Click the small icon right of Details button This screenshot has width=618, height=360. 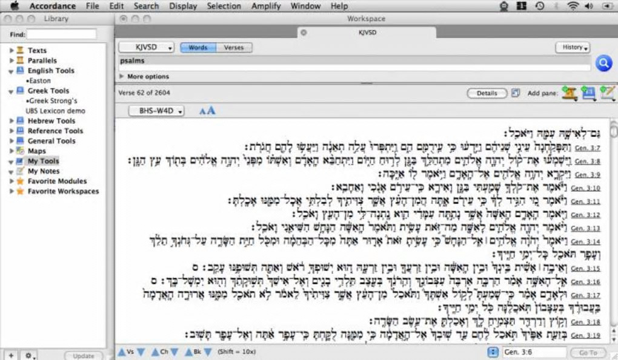point(515,93)
